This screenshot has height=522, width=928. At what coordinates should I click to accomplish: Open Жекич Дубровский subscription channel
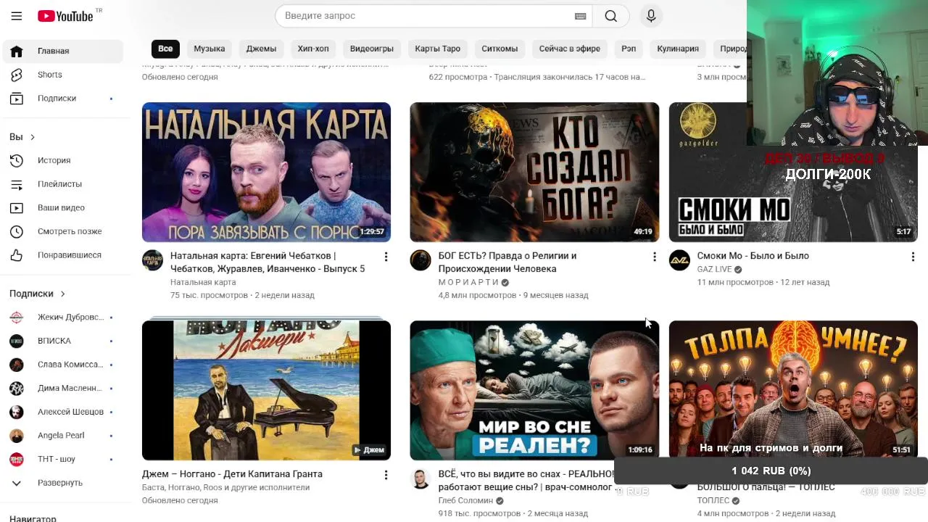[62, 317]
